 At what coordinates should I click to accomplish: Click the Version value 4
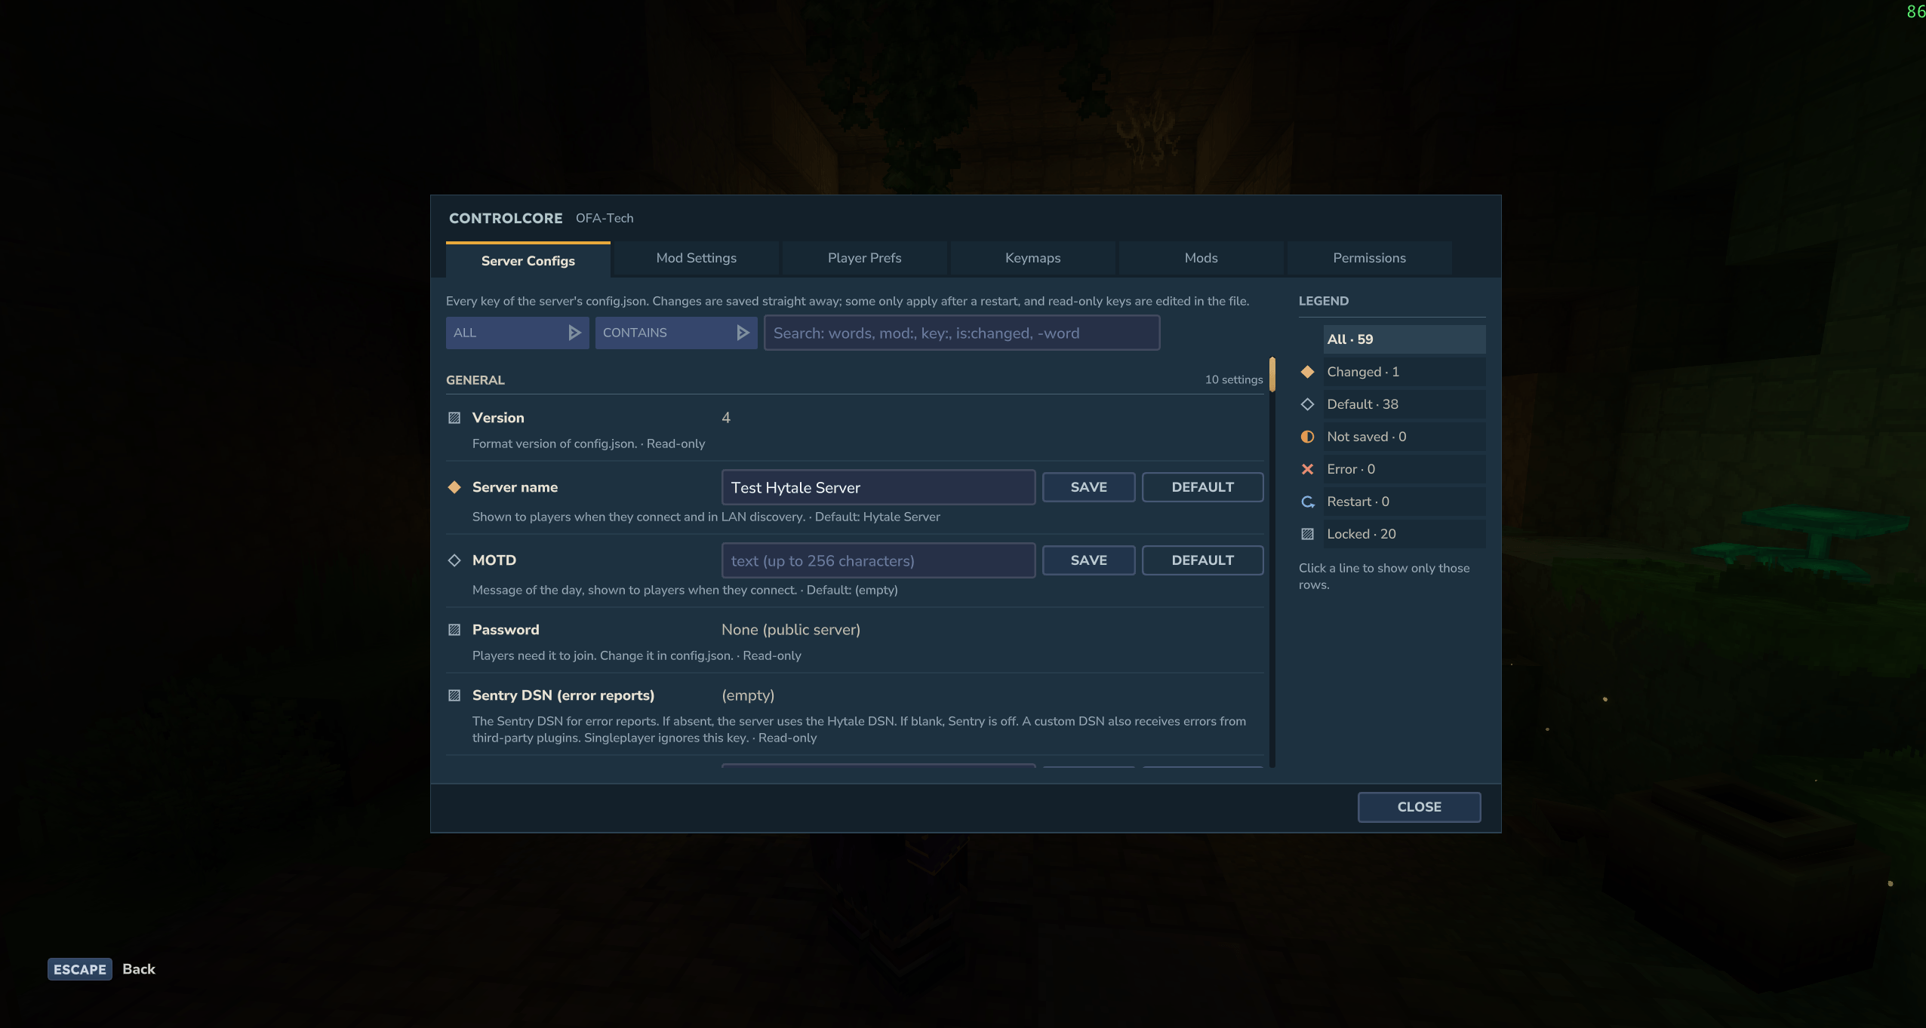point(726,418)
